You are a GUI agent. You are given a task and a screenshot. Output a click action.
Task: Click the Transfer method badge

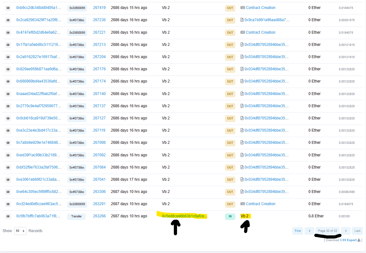pyautogui.click(x=76, y=216)
